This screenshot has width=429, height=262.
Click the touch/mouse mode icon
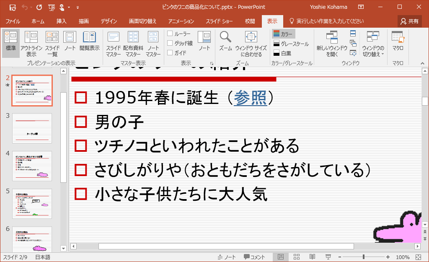[62, 8]
